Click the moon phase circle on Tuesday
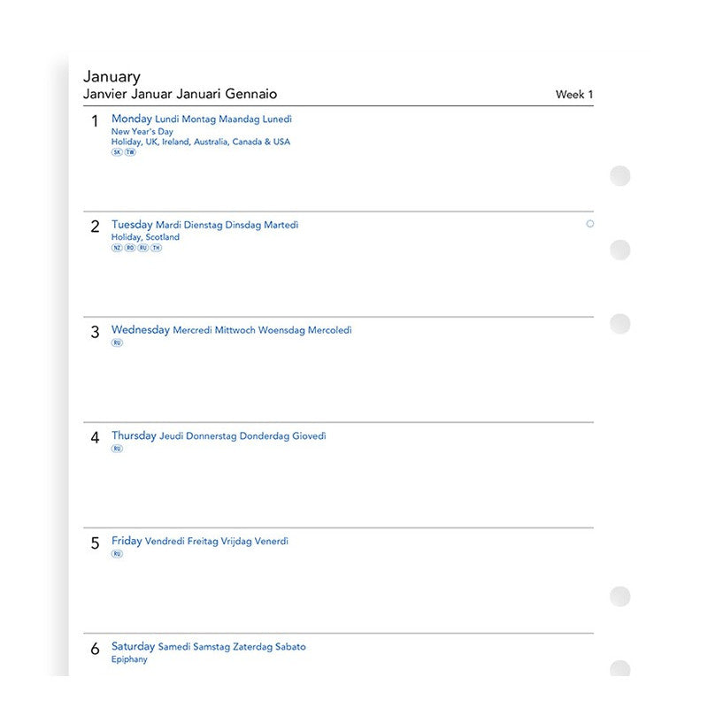This screenshot has width=708, height=708. (x=590, y=224)
